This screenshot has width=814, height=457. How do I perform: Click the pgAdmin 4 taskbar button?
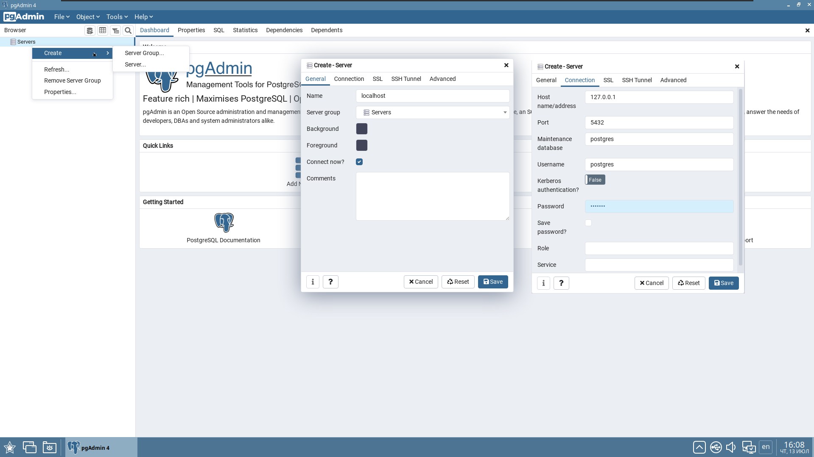tap(101, 447)
